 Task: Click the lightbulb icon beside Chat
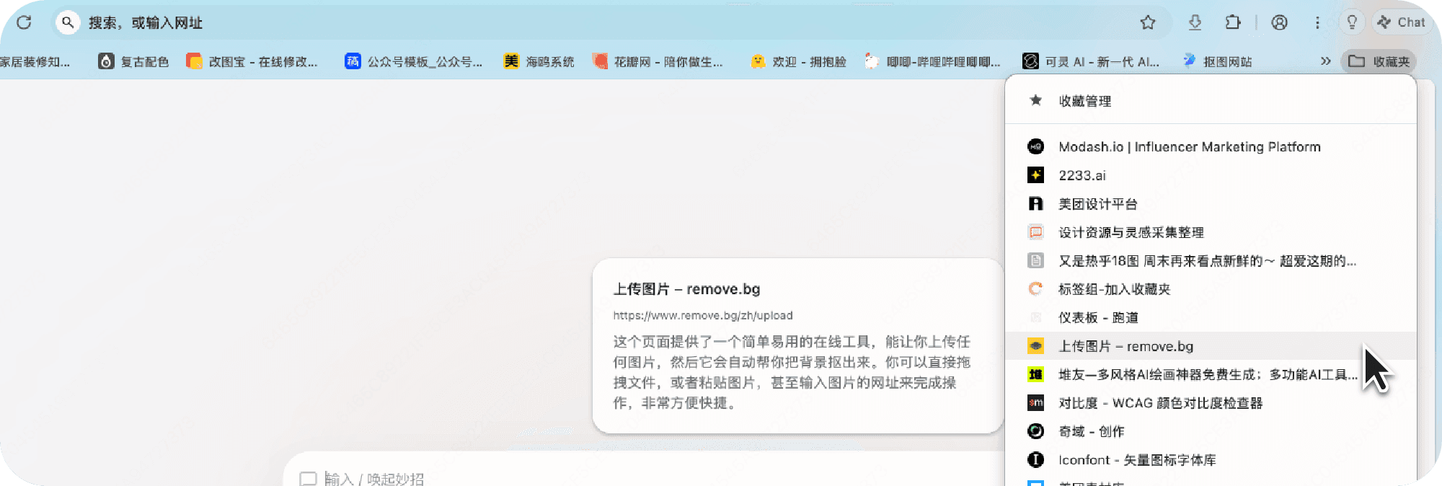coord(1352,22)
